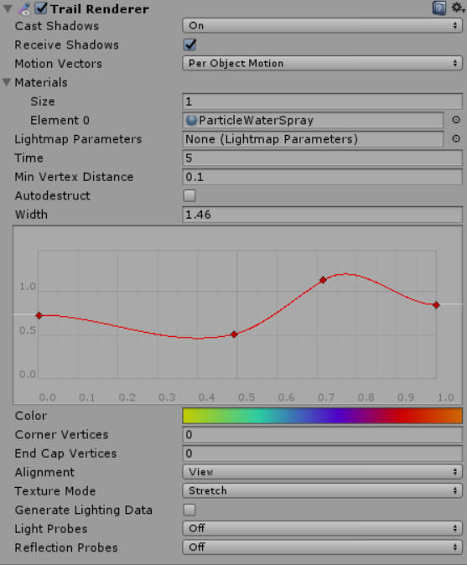Click the End Cap Vertices field

coord(322,454)
